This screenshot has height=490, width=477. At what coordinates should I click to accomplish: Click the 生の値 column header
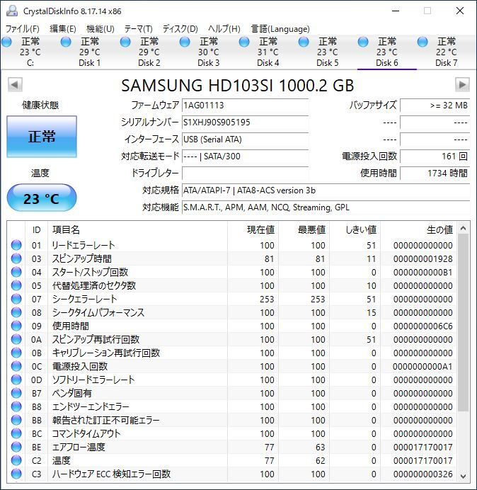pyautogui.click(x=418, y=229)
